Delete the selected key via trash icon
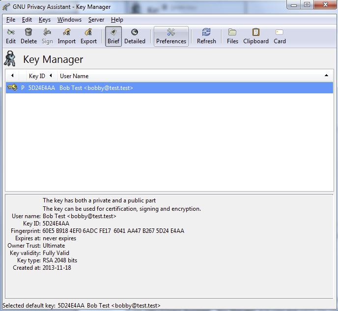The width and height of the screenshot is (338, 311). (28, 36)
